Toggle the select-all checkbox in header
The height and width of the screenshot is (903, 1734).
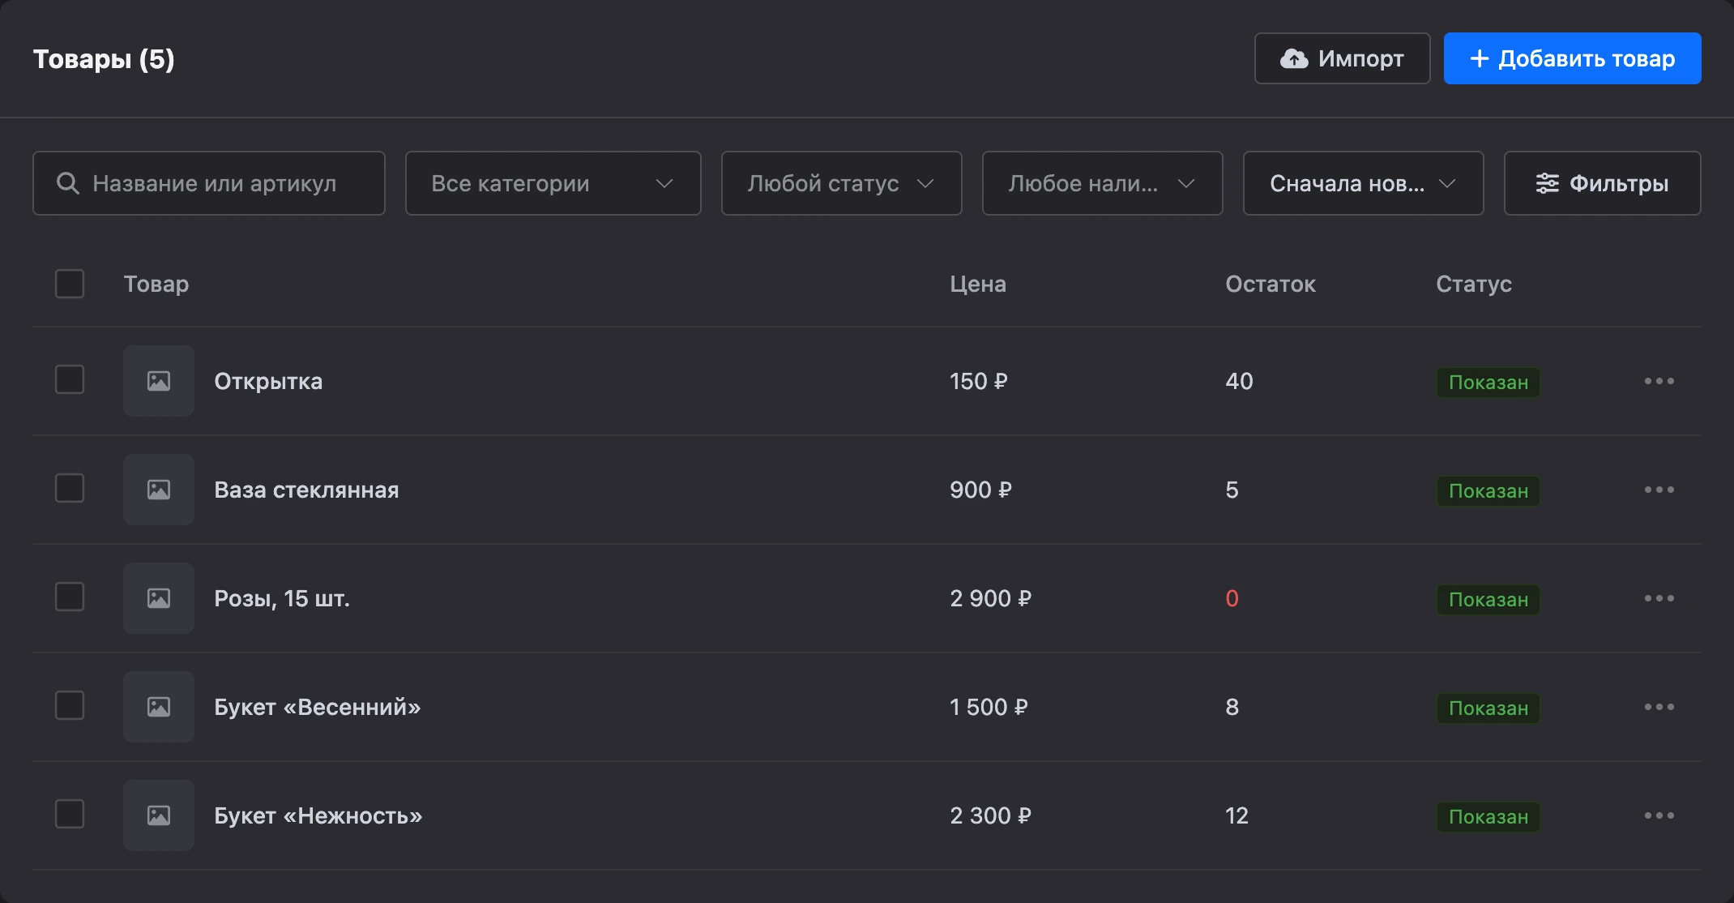click(70, 284)
